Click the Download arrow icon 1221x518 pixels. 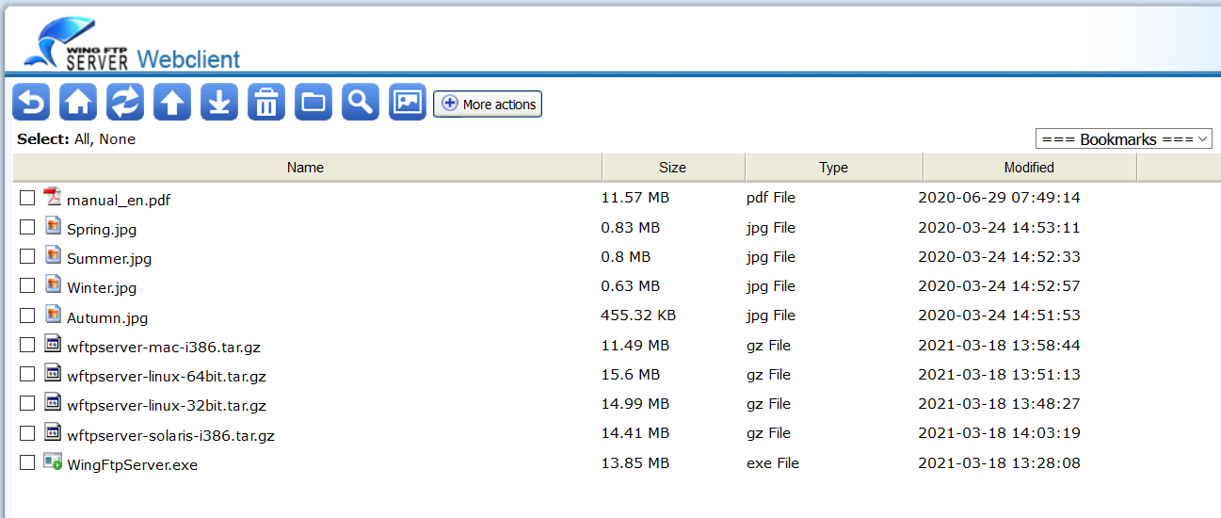pos(219,102)
